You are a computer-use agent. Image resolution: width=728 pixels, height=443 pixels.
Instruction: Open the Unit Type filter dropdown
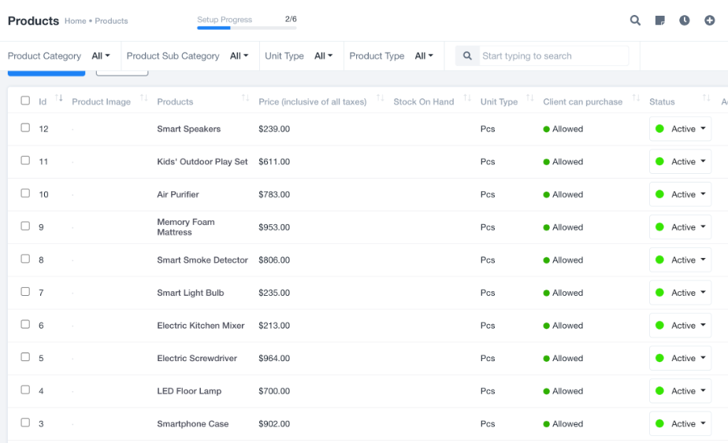pyautogui.click(x=323, y=56)
